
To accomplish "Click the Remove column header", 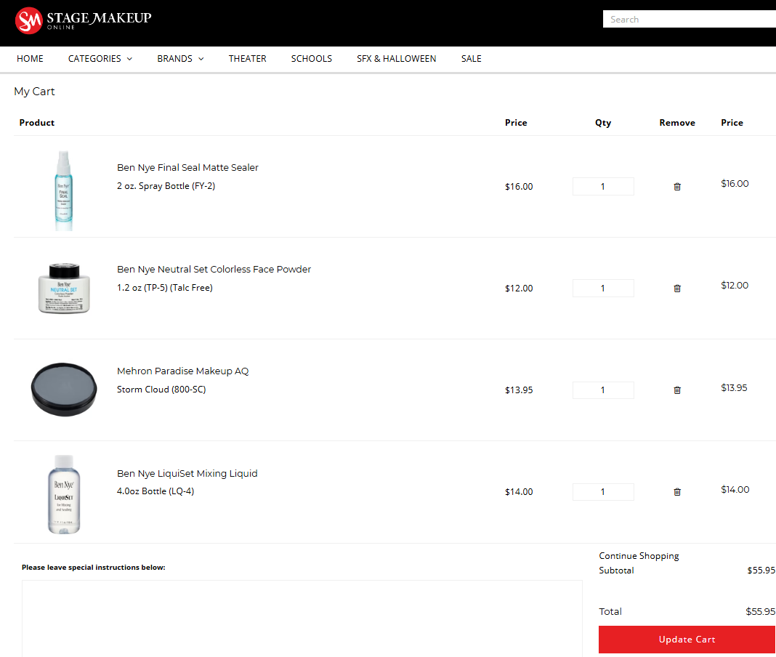I will tap(677, 123).
